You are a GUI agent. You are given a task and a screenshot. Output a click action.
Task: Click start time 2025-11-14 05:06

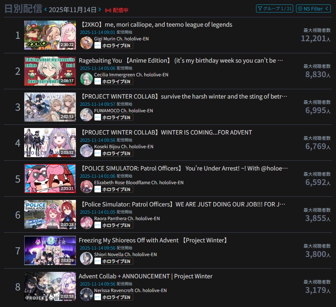click(97, 68)
